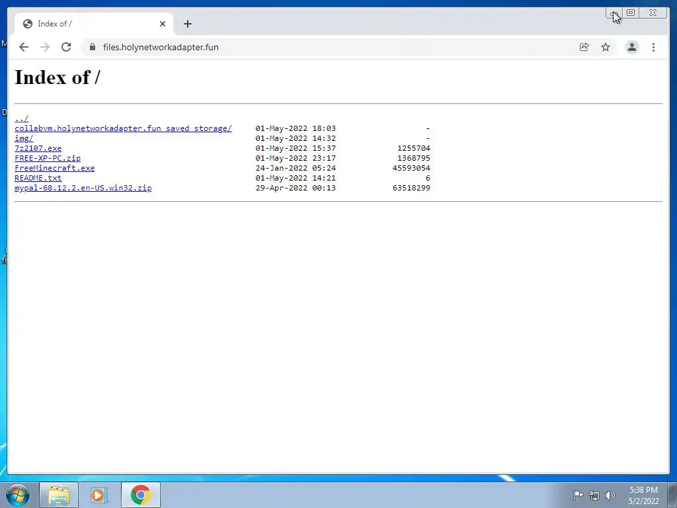
Task: Click the Show desktop strip
Action: click(672, 495)
